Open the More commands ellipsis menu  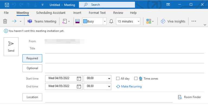pos(194,21)
